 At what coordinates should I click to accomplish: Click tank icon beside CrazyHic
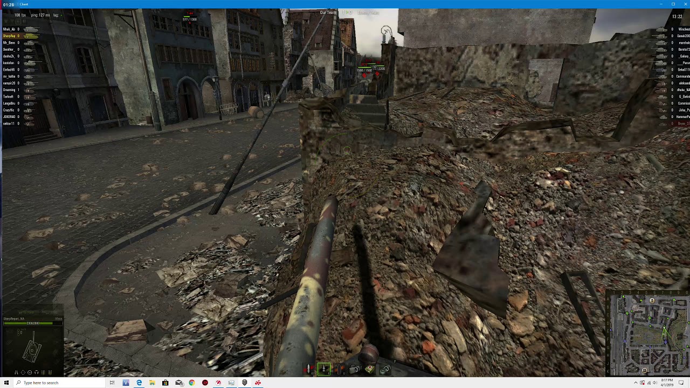[x=31, y=110]
